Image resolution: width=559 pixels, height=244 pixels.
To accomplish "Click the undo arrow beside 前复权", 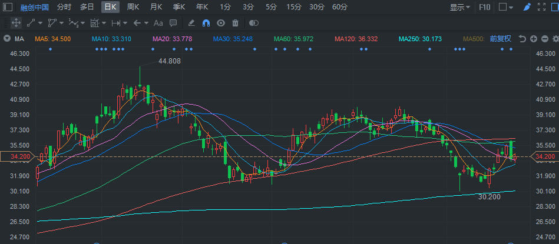I will coord(522,39).
